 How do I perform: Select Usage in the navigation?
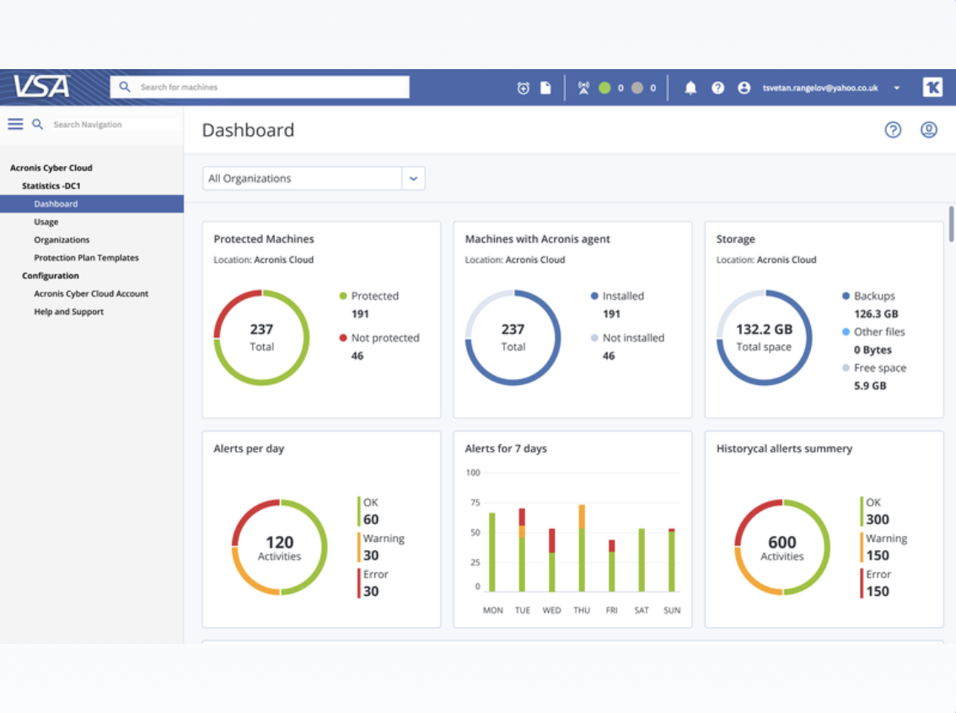pos(46,222)
